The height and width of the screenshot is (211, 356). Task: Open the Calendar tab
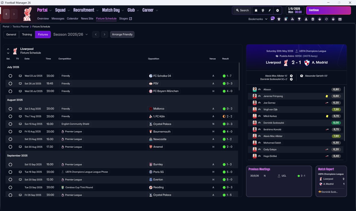point(73,19)
